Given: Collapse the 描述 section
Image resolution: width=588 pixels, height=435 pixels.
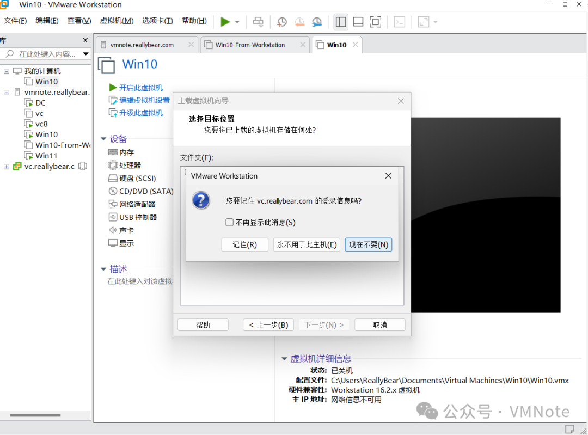Looking at the screenshot, I should 103,269.
